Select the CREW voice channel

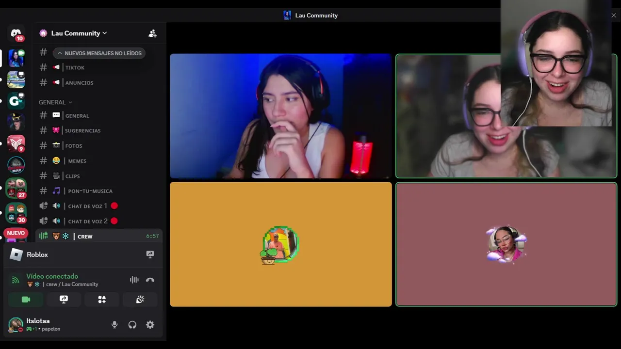click(x=99, y=236)
